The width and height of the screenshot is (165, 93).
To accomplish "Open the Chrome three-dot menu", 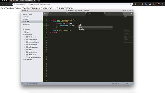I will [x=162, y=4].
